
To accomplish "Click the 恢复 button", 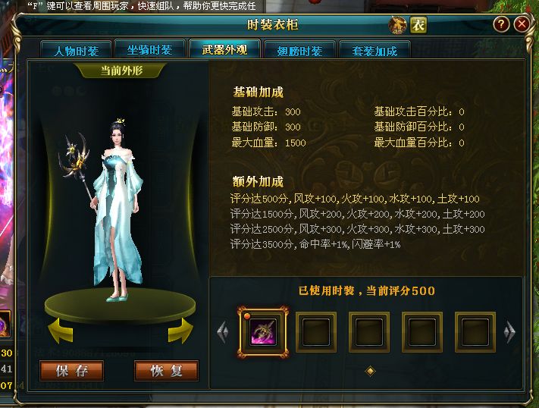I will (x=166, y=371).
